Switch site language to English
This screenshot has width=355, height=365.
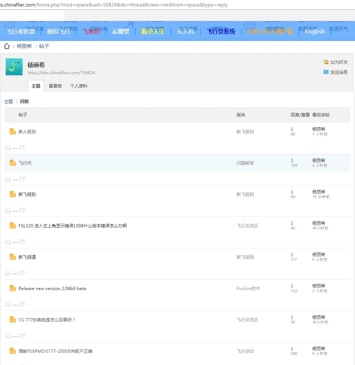(x=315, y=31)
